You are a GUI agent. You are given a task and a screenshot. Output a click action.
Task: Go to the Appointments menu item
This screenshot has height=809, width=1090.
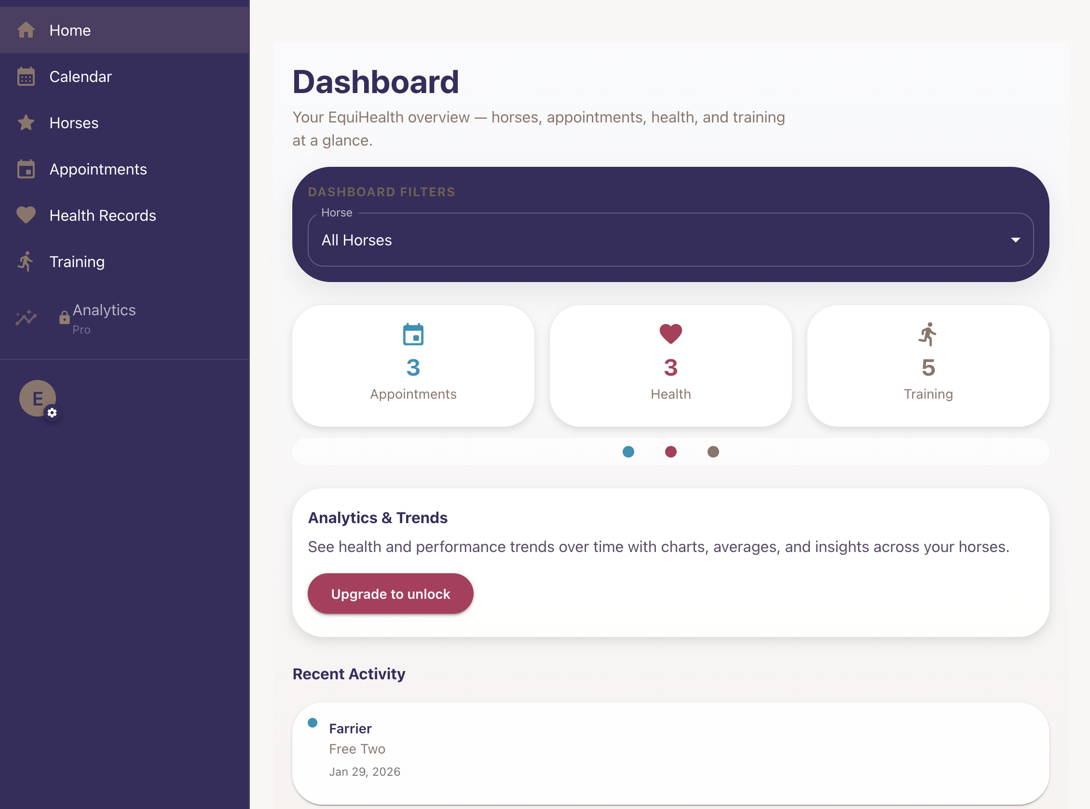98,169
